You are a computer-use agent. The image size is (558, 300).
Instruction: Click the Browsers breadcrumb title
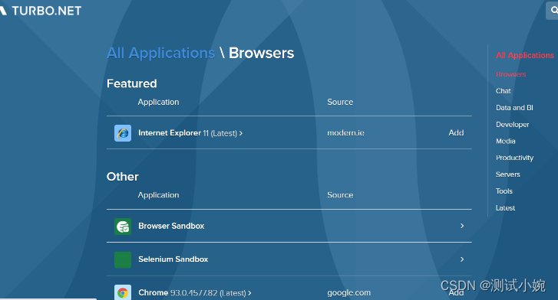coord(261,53)
